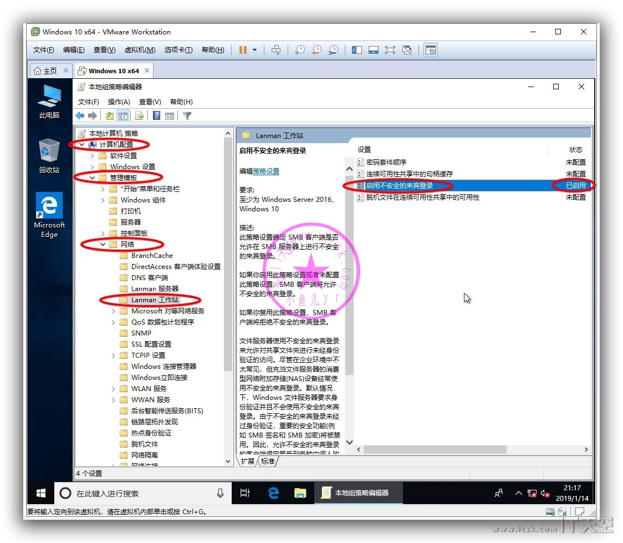Collapse the 计算机配置 tree node
The width and height of the screenshot is (623, 543).
coord(82,145)
